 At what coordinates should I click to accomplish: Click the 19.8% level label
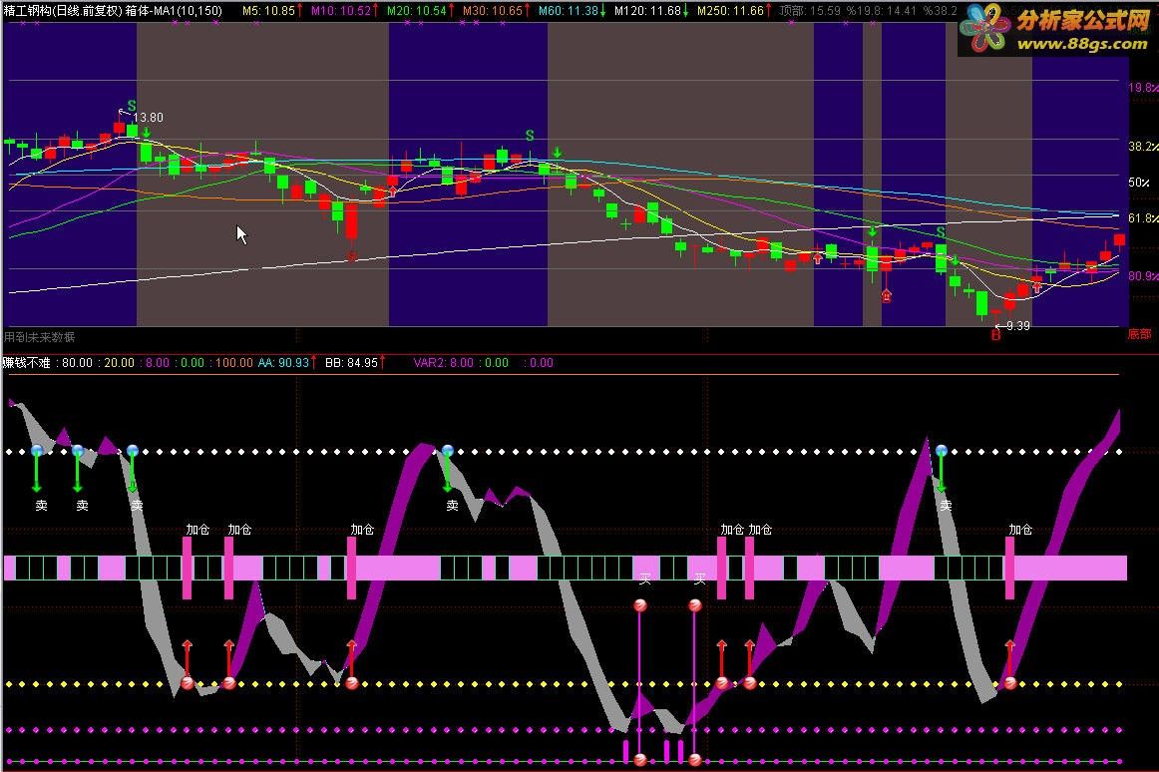[1143, 87]
